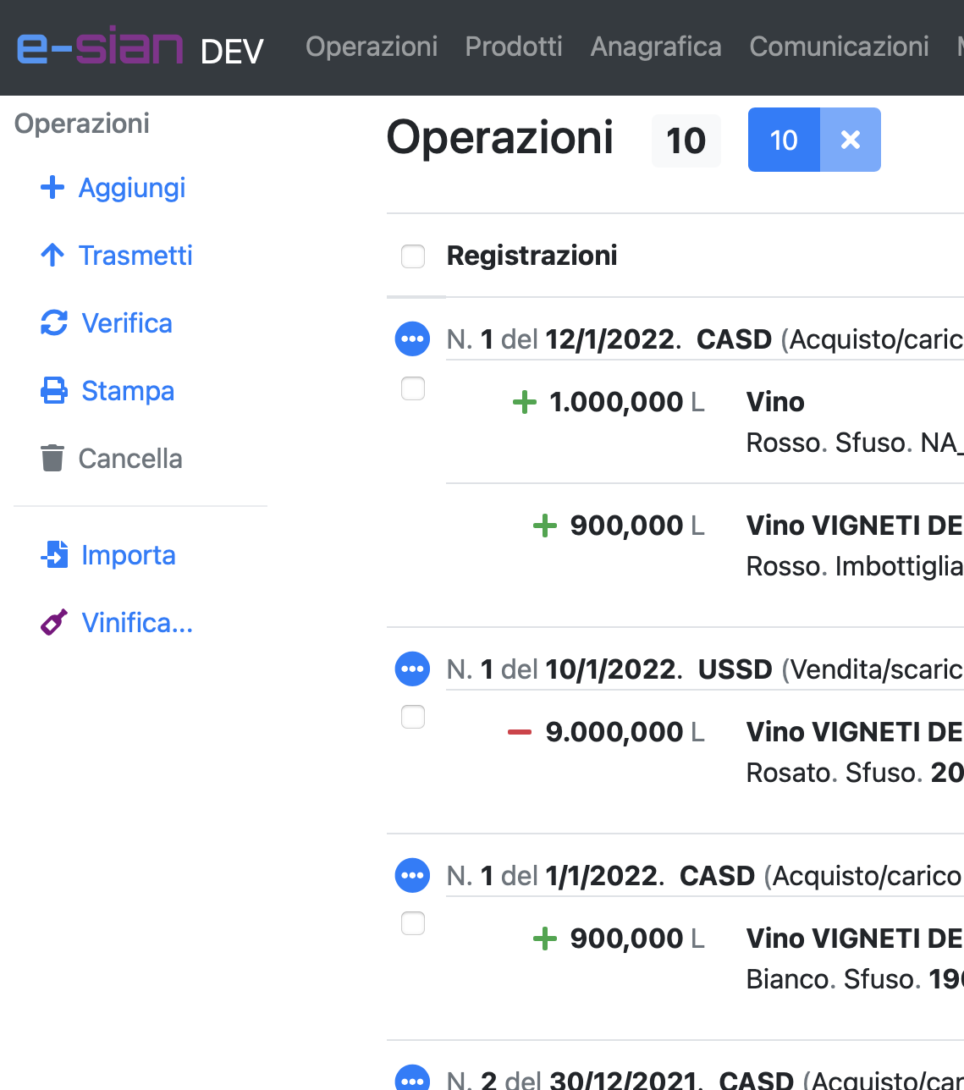The width and height of the screenshot is (964, 1090).
Task: Toggle the select-all Registrazioni checkbox
Action: [x=413, y=256]
